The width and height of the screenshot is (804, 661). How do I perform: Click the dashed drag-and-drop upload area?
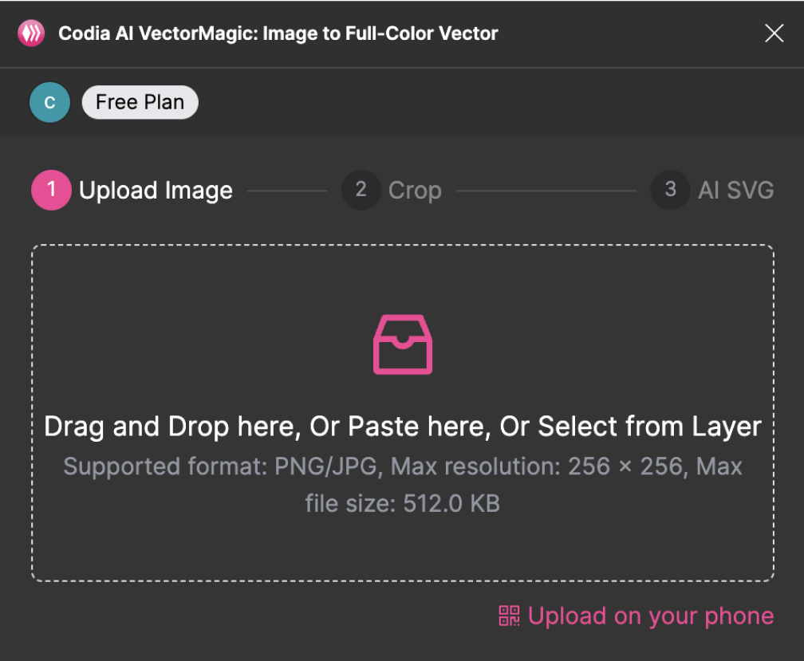click(x=402, y=542)
